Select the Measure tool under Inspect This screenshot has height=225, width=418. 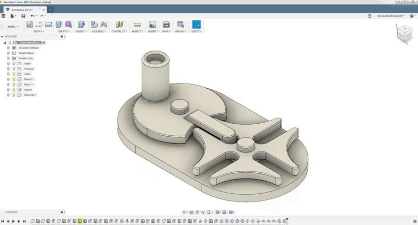(137, 25)
